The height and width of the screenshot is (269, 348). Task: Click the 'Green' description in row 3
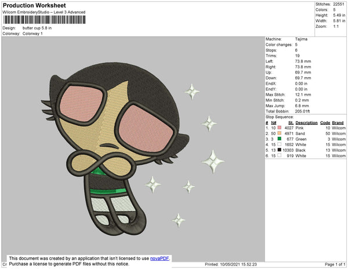(x=301, y=139)
